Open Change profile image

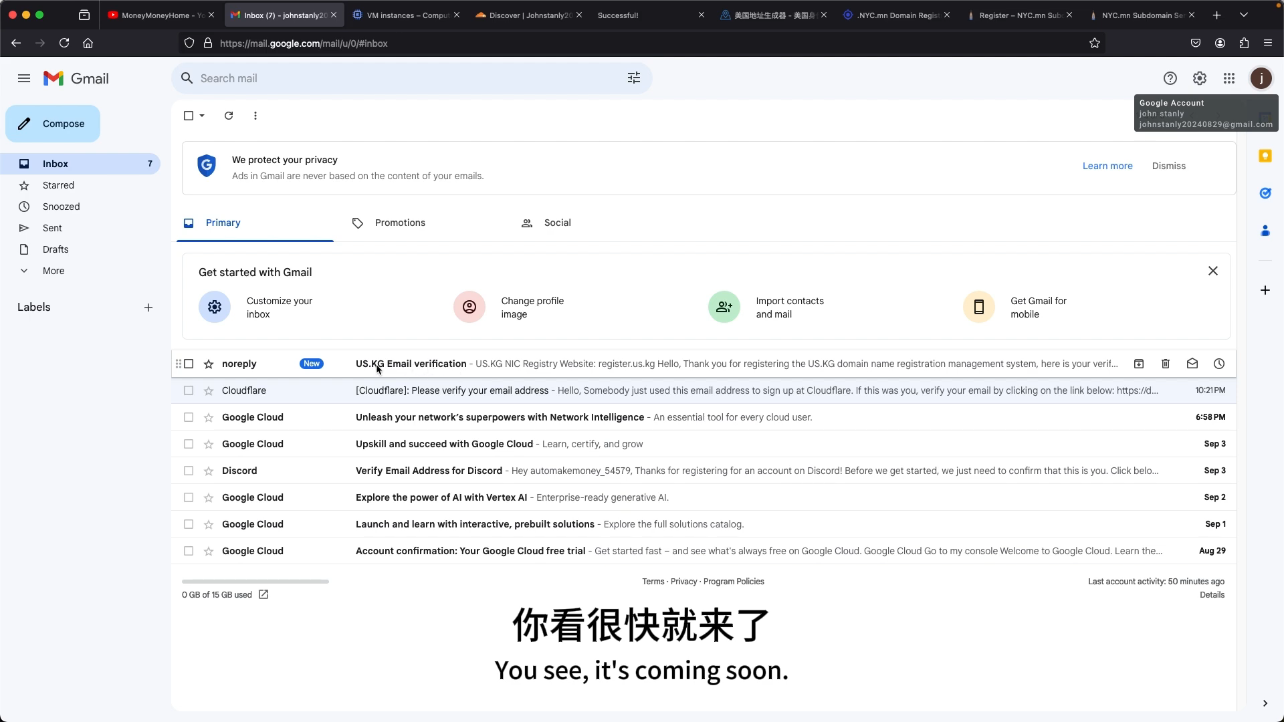[510, 308]
